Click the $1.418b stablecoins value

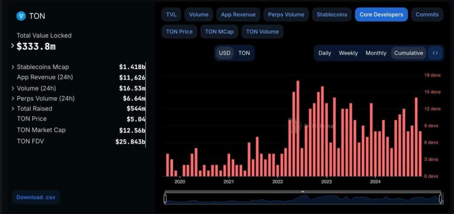(132, 67)
